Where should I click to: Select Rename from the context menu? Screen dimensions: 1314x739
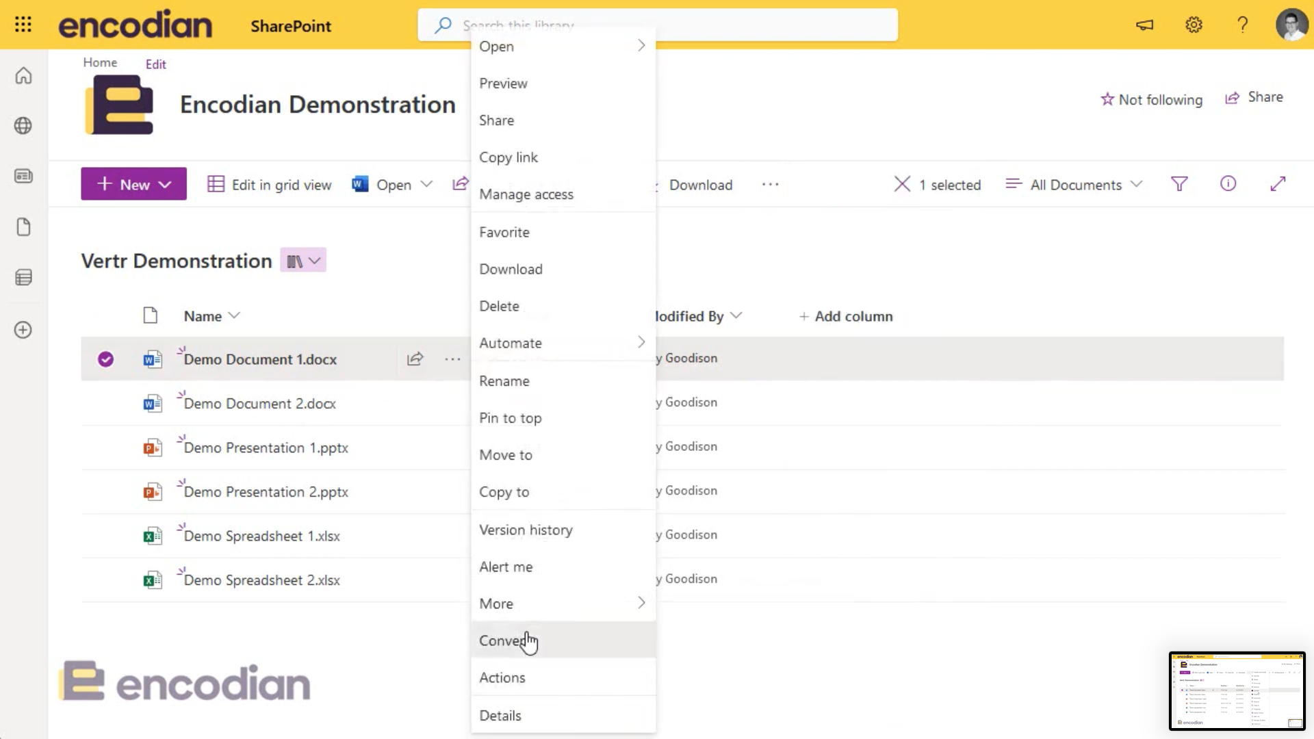tap(563, 381)
